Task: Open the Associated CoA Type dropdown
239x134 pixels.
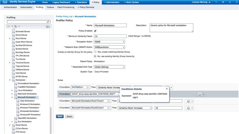Action: pyautogui.click(x=109, y=67)
